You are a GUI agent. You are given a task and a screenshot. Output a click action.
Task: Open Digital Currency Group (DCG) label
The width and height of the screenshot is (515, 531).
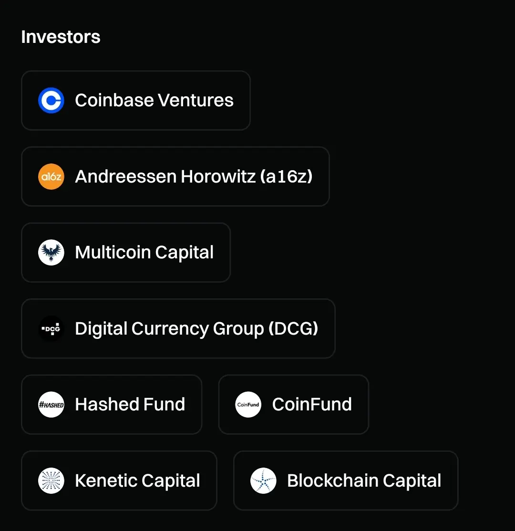click(x=196, y=329)
